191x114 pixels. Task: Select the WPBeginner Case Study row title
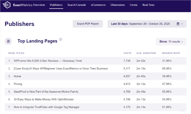click(61, 69)
